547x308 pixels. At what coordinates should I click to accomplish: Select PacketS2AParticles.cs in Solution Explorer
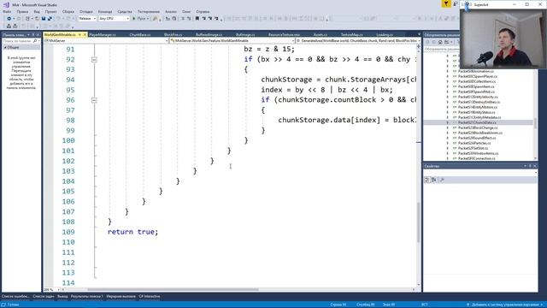[474, 143]
